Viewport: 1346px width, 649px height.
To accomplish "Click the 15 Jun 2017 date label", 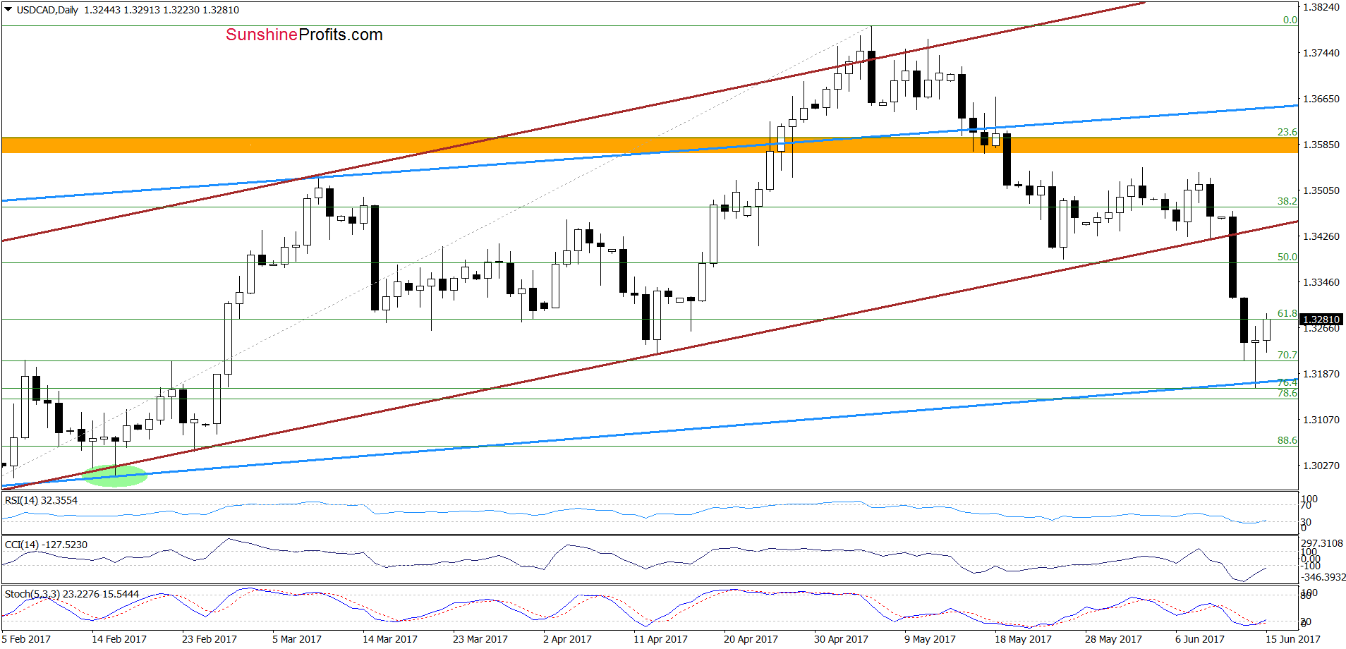I will (x=1293, y=639).
